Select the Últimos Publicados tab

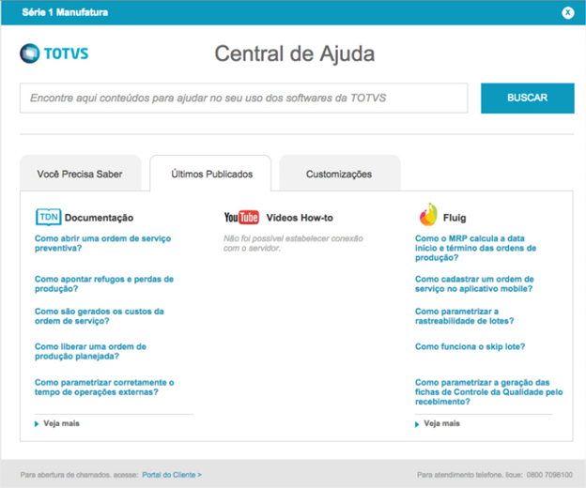click(210, 174)
